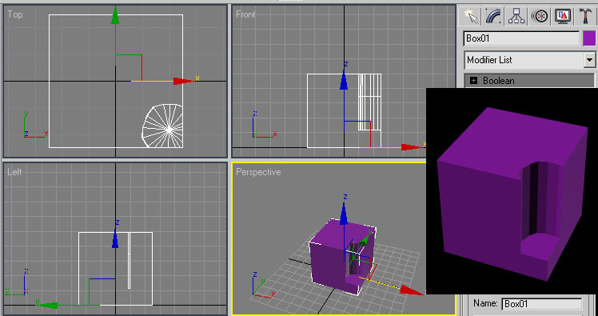Click the purple object color swatch
This screenshot has height=316, width=598.
(589, 38)
